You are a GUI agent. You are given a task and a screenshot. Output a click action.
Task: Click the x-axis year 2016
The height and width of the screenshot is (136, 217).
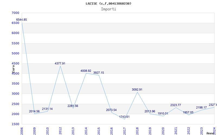(x=112, y=131)
